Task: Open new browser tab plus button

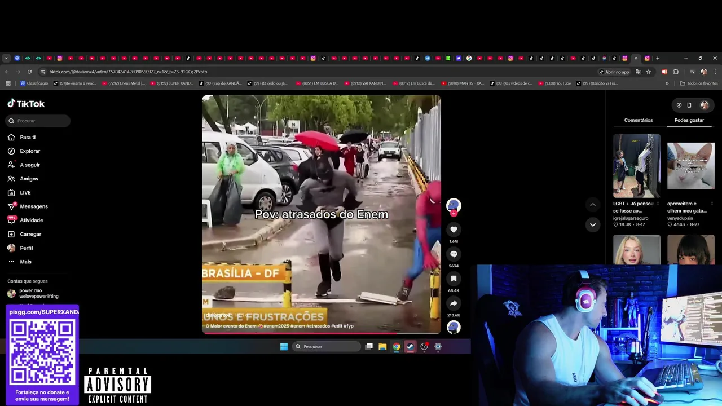Action: [x=658, y=58]
